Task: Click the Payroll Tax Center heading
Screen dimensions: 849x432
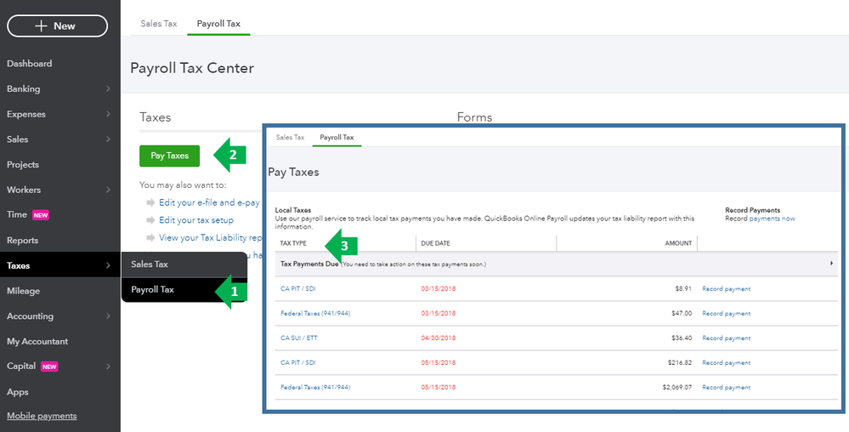Action: click(192, 68)
